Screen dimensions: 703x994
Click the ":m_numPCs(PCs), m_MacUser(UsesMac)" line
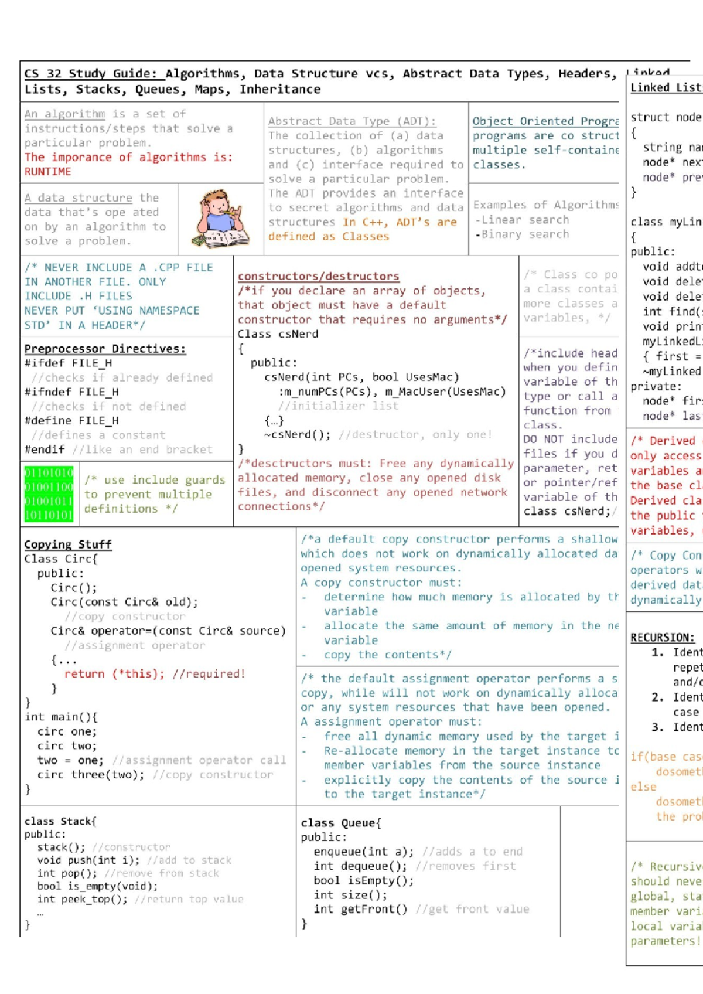[x=392, y=392]
